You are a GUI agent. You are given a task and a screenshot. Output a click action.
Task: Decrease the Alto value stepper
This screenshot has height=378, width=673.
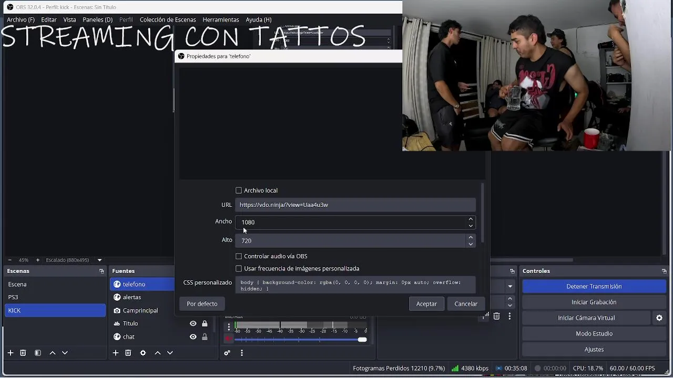(471, 244)
